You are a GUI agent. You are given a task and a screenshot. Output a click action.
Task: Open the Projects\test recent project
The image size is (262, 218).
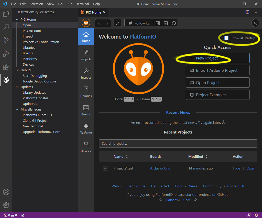[251, 168]
